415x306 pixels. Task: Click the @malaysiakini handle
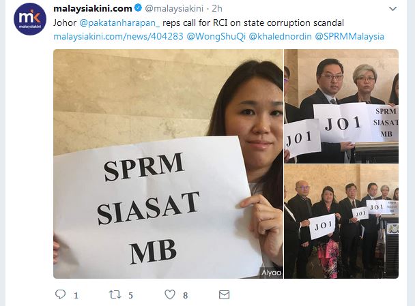pos(174,8)
